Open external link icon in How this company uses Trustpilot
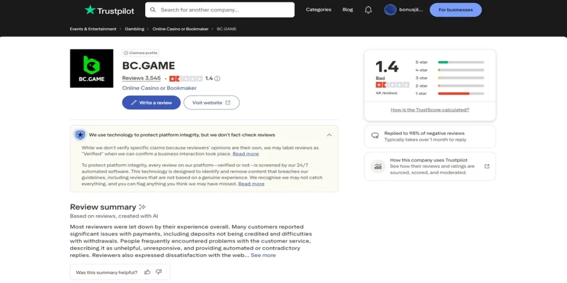 pos(487,166)
